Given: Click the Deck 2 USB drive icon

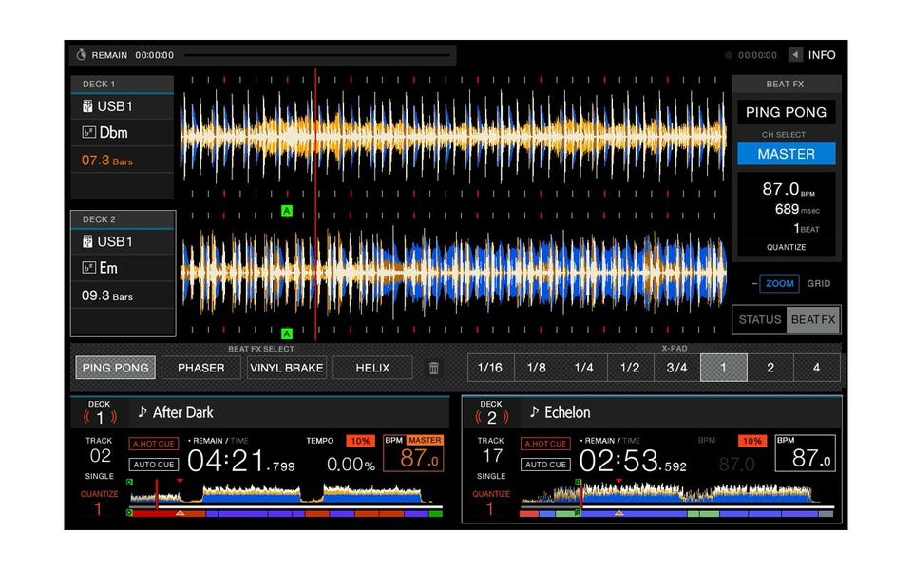Looking at the screenshot, I should point(87,241).
